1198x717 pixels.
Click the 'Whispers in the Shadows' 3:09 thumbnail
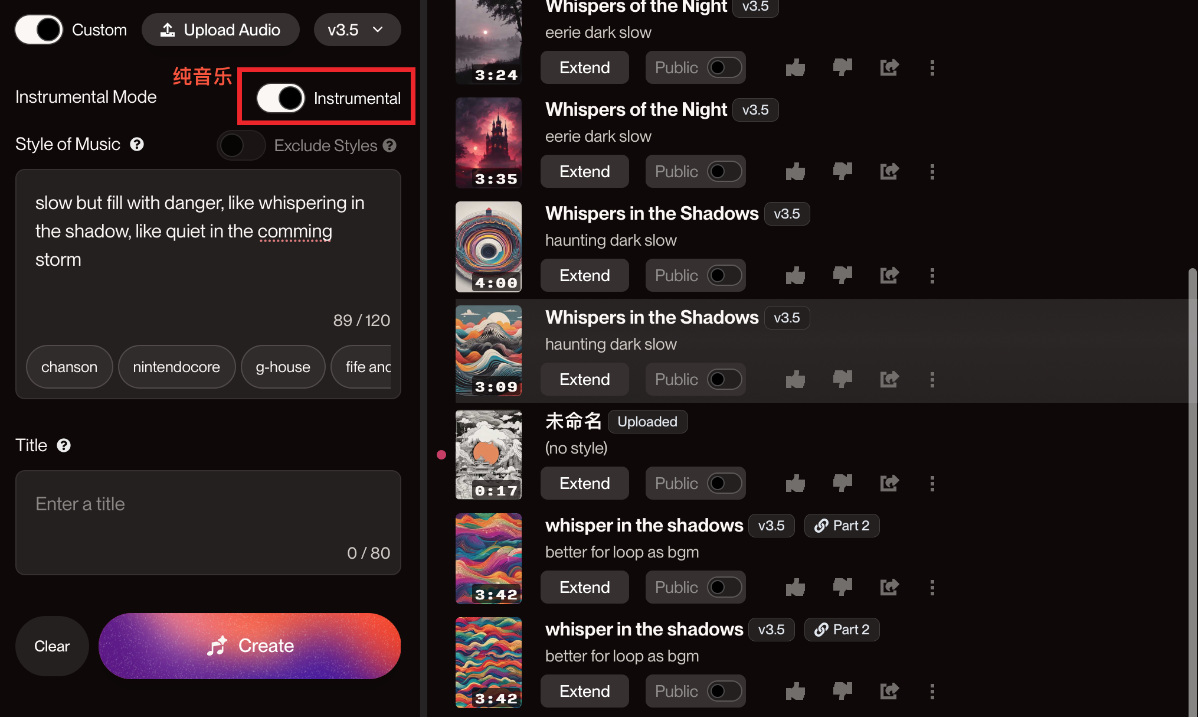489,350
